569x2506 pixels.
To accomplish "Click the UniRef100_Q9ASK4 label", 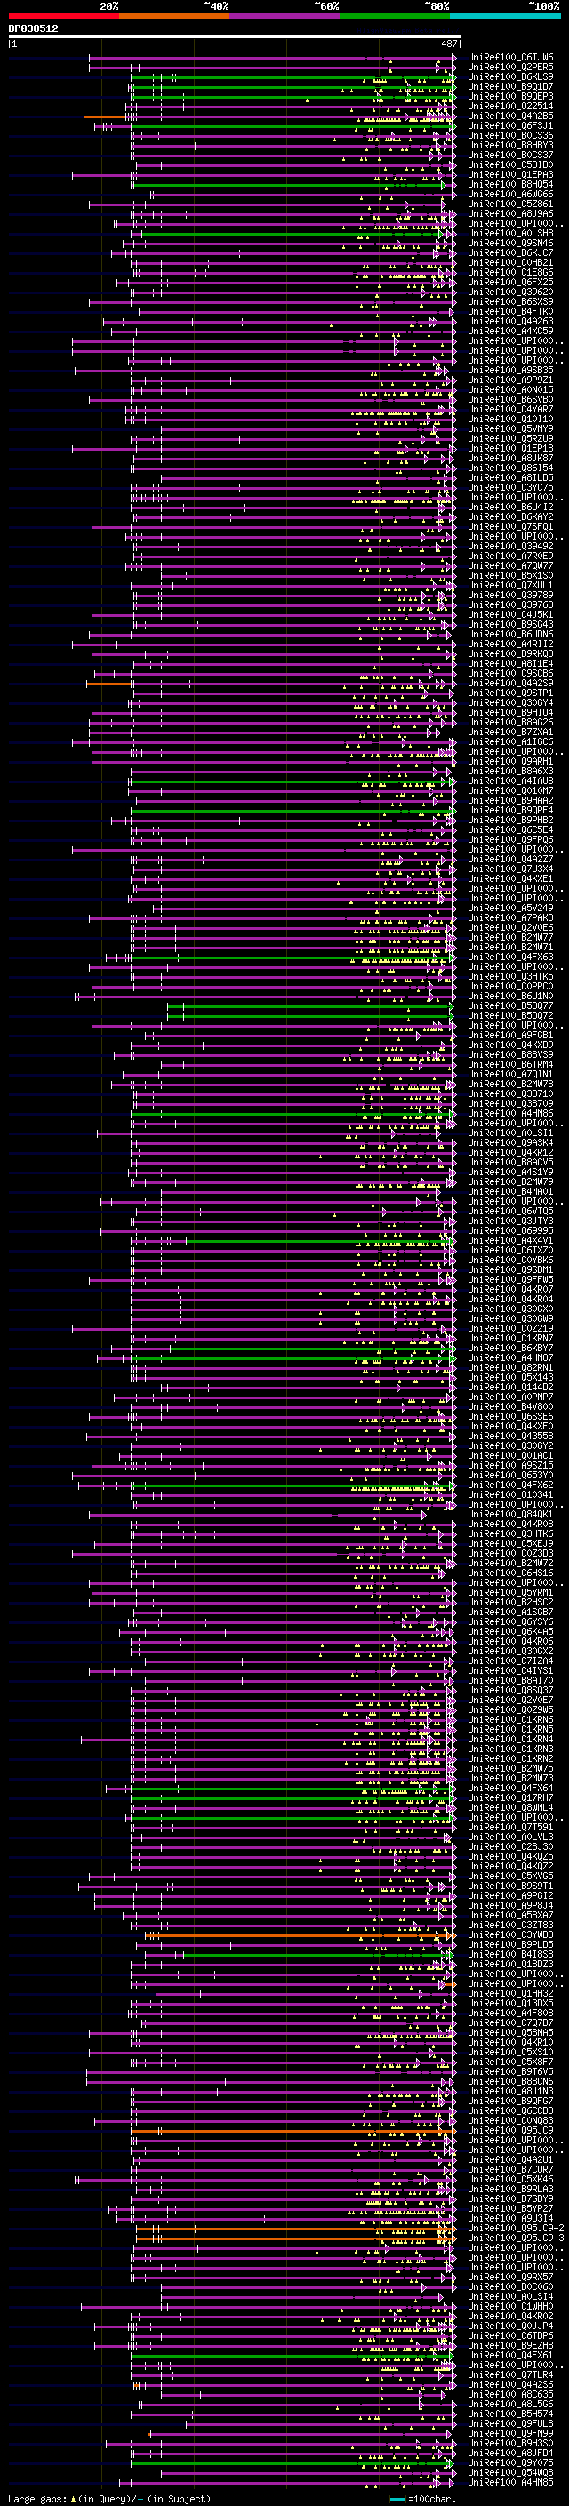I will coord(510,1143).
